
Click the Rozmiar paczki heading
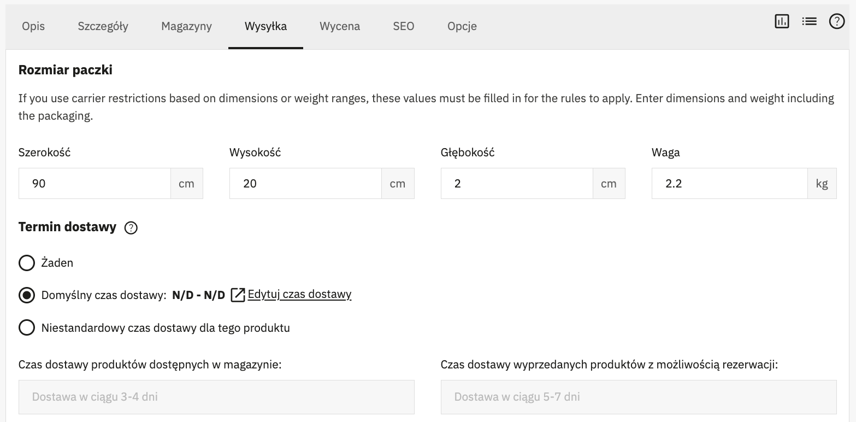(x=66, y=70)
